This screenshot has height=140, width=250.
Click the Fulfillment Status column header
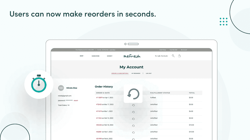click(160, 93)
